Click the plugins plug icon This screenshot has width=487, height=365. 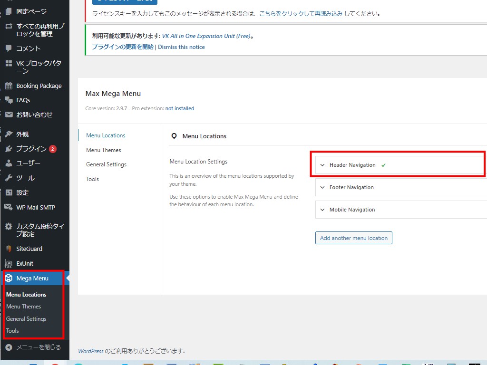coord(9,149)
